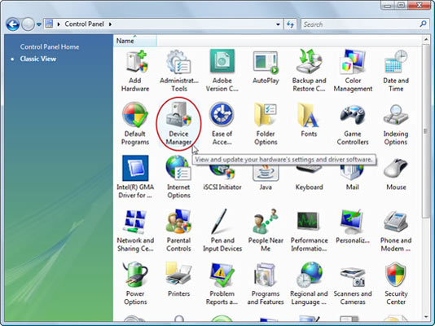This screenshot has height=326, width=435.
Task: Open the recent pages dropdown arrow
Action: click(39, 24)
